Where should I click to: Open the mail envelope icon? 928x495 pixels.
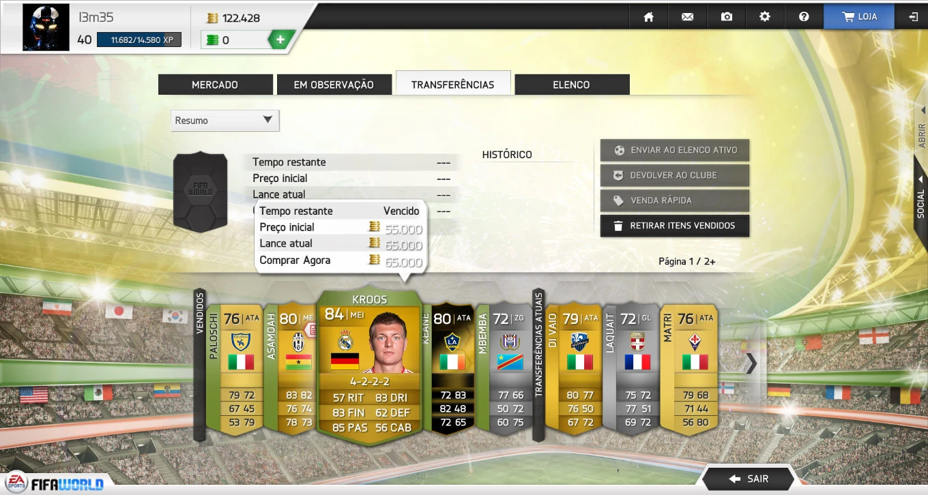pos(687,17)
